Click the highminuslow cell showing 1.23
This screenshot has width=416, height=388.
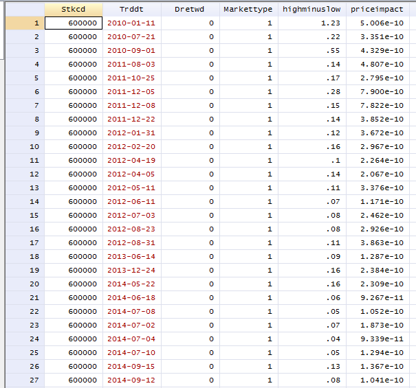(x=312, y=23)
